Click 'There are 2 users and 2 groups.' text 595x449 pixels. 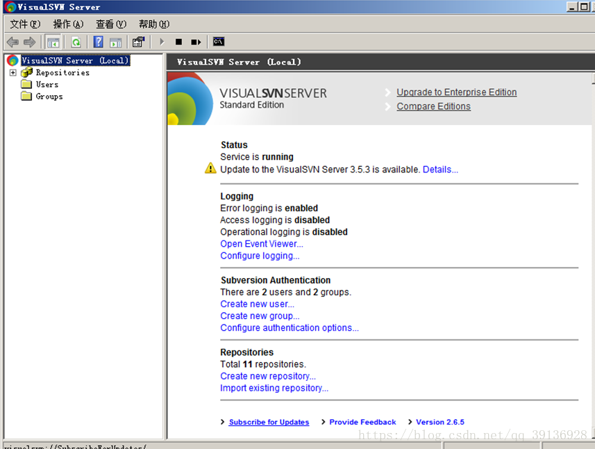286,292
